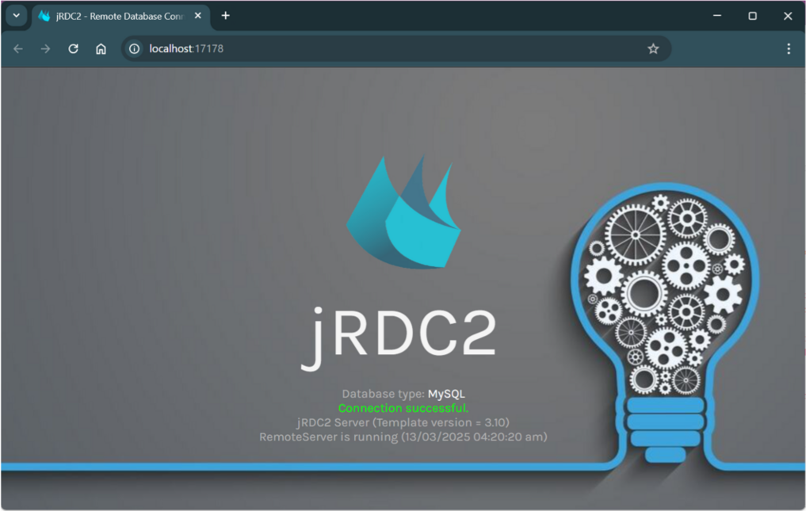
Task: Select the 'MySQL' database type text
Action: coord(446,394)
